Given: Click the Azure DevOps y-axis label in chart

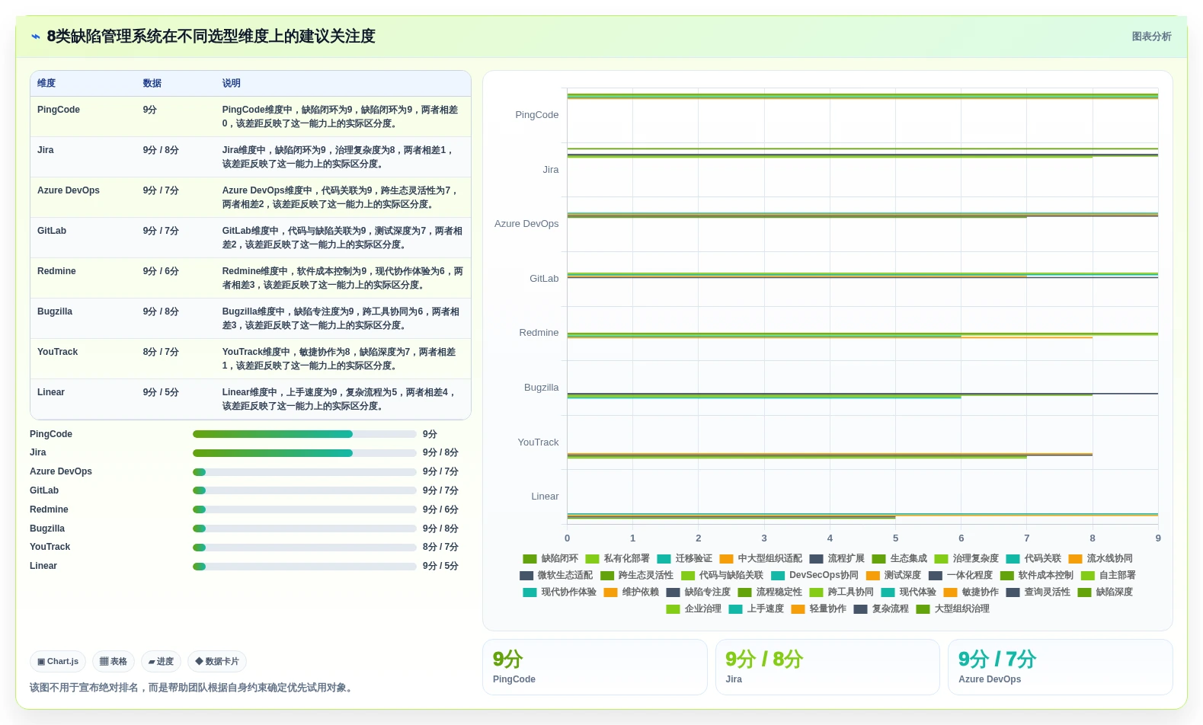Looking at the screenshot, I should (526, 224).
